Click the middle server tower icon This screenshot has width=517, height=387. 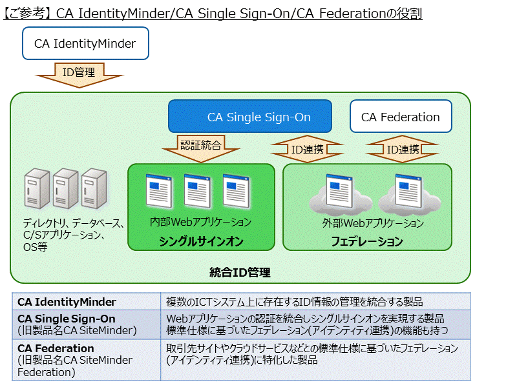point(65,188)
